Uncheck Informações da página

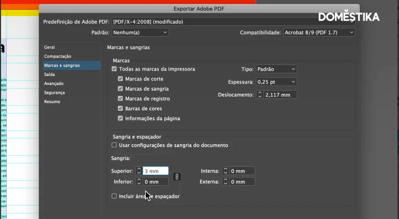120,118
